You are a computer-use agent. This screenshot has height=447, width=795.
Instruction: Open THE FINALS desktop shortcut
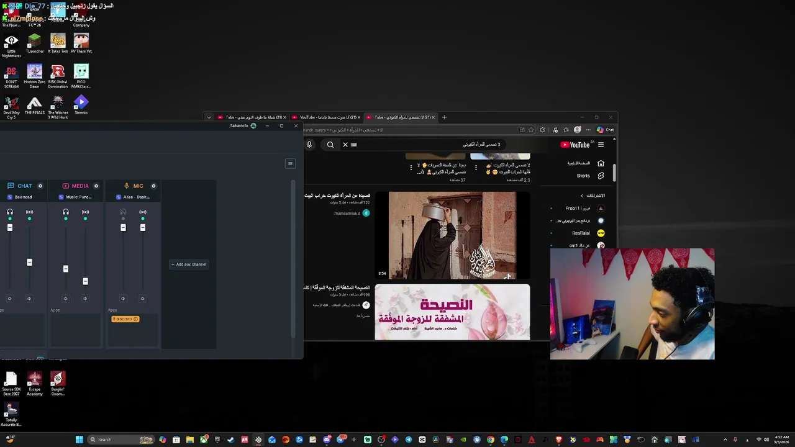pyautogui.click(x=34, y=104)
